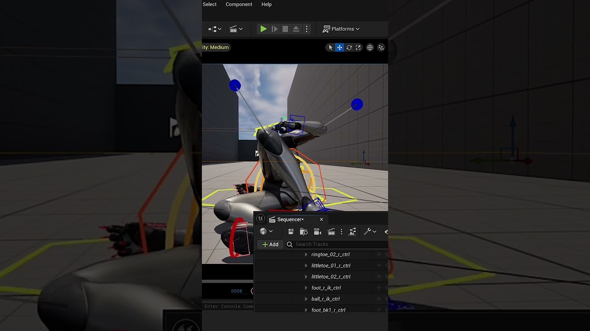The height and width of the screenshot is (331, 590).
Task: Open the Scalability Medium setting
Action: (216, 47)
